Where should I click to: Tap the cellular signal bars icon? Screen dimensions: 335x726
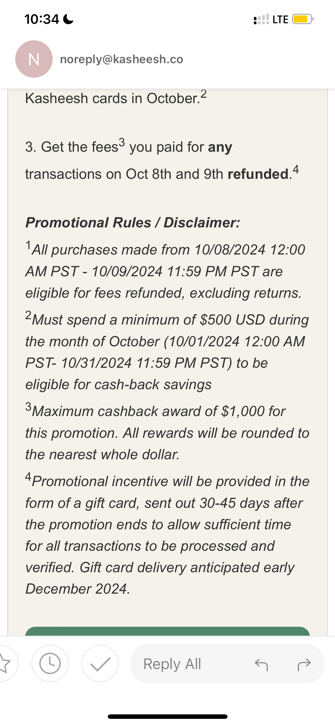[261, 20]
